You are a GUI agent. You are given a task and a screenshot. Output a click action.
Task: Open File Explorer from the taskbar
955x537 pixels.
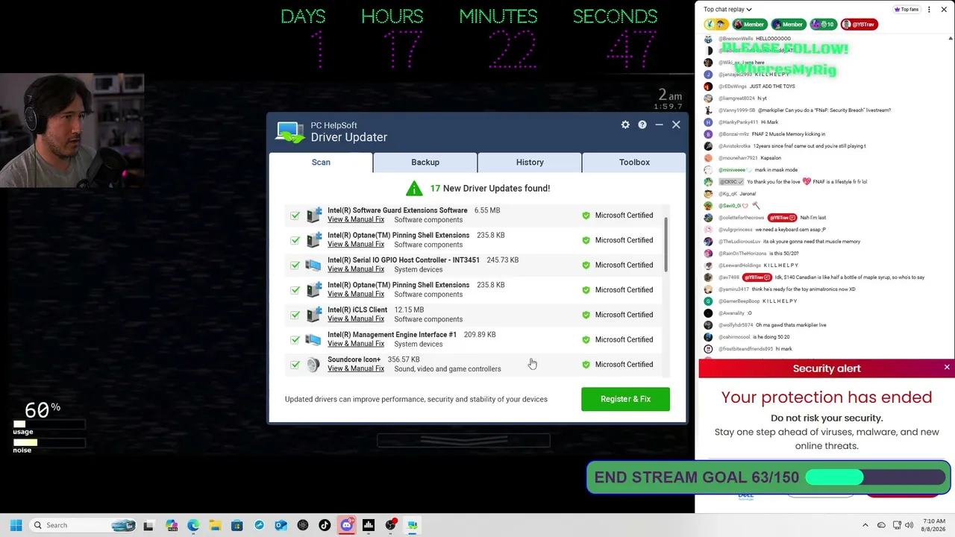pyautogui.click(x=215, y=525)
